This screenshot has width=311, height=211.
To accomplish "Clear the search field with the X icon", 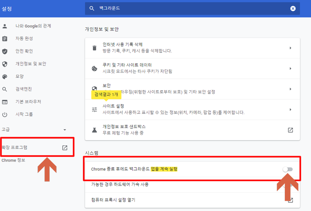I will pyautogui.click(x=293, y=9).
